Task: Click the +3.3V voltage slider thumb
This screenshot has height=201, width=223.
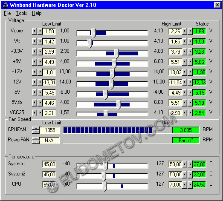Action: point(116,53)
